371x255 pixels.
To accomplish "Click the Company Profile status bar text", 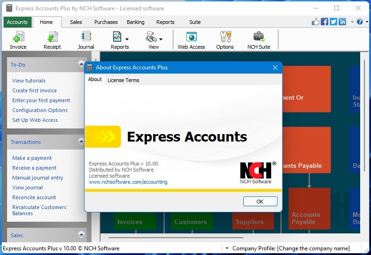I will click(x=291, y=248).
